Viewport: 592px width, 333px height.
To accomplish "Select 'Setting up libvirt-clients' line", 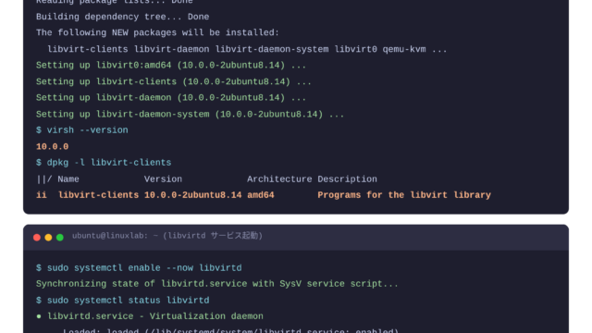I will tap(174, 82).
